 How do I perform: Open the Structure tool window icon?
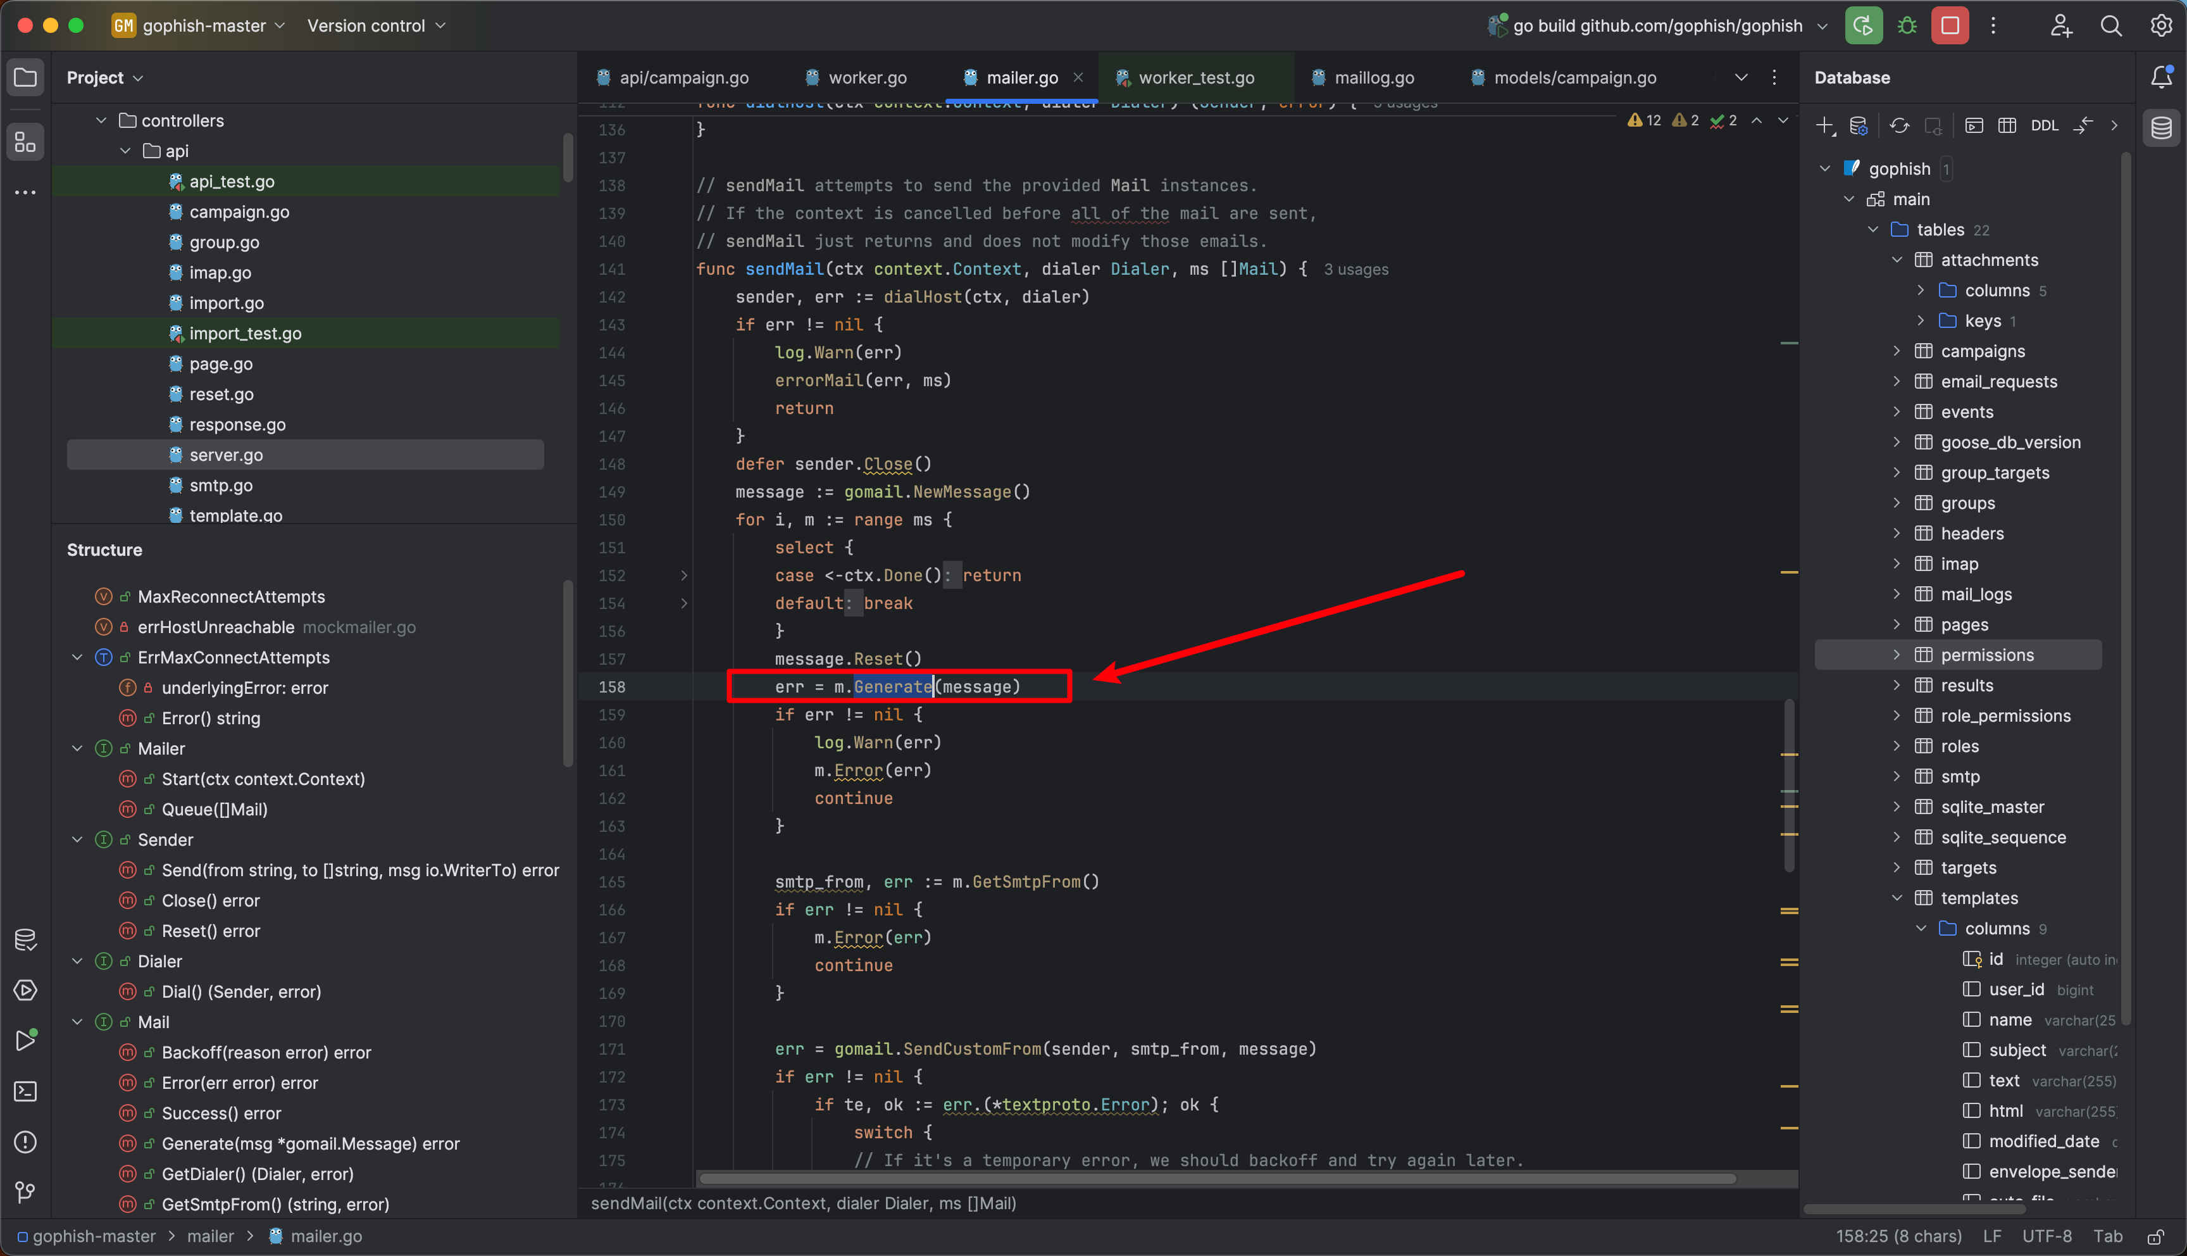click(x=26, y=141)
